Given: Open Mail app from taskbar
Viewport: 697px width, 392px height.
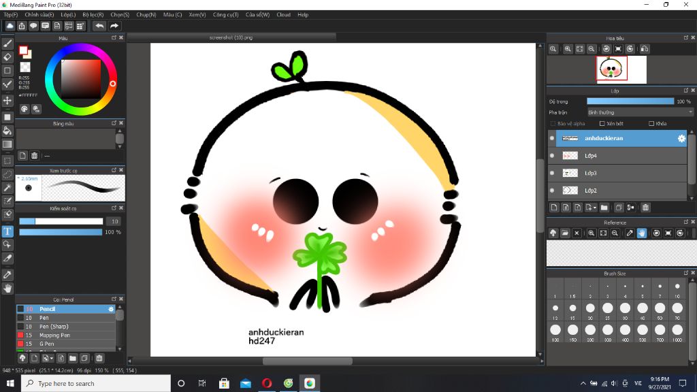Looking at the screenshot, I should click(245, 383).
